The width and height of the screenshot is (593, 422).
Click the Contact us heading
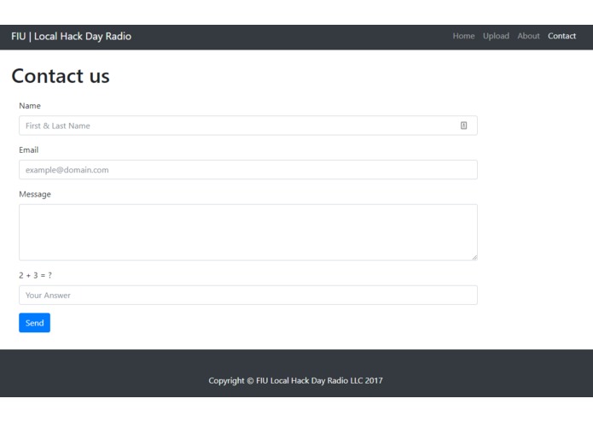click(61, 76)
